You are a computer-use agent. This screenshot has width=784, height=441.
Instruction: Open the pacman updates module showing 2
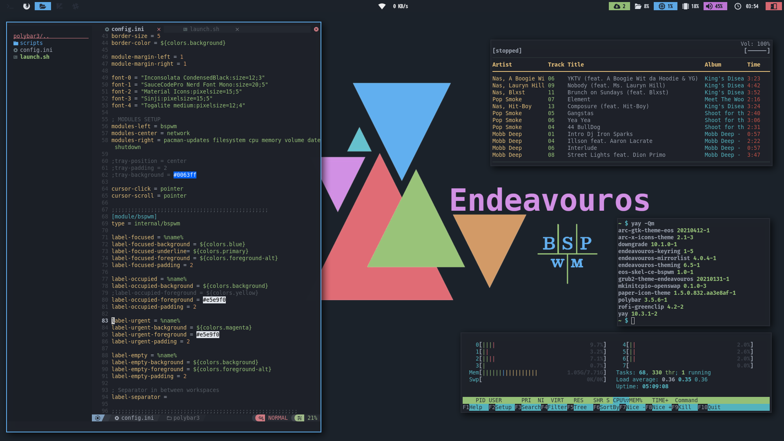coord(619,6)
